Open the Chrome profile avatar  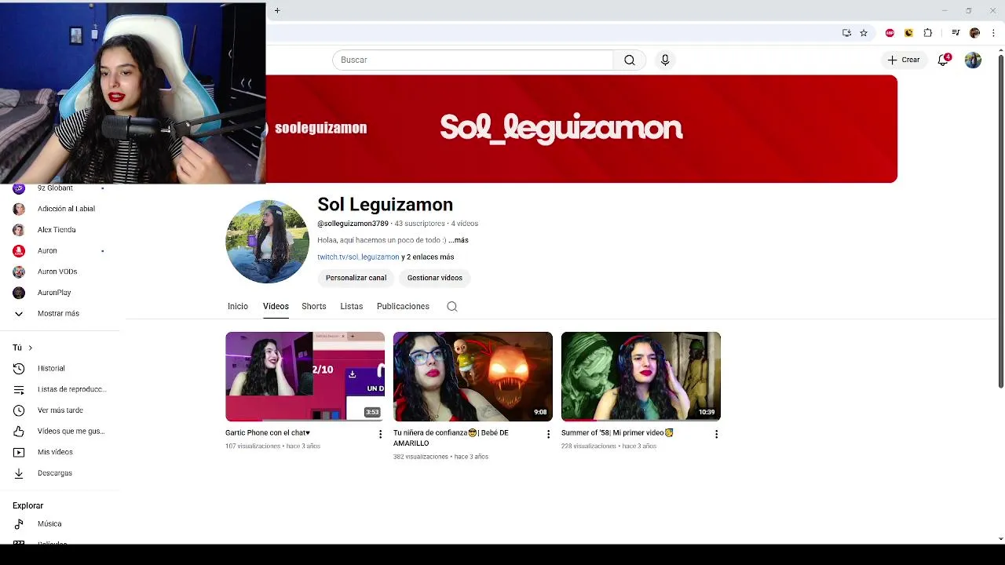pyautogui.click(x=974, y=33)
